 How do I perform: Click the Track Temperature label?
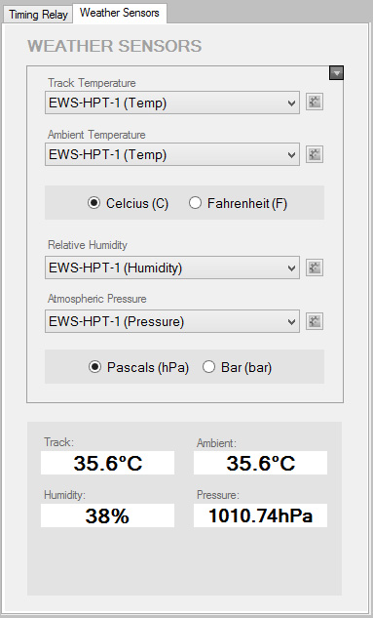(92, 83)
